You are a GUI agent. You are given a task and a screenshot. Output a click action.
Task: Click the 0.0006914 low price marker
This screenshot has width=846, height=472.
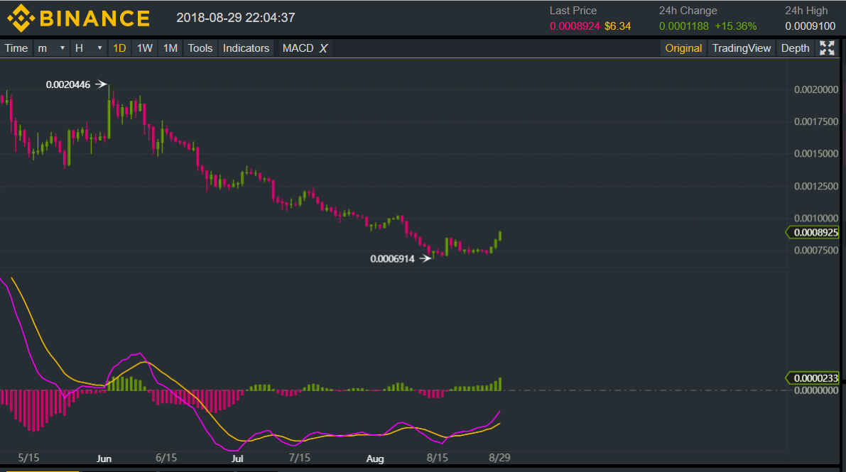click(x=392, y=259)
